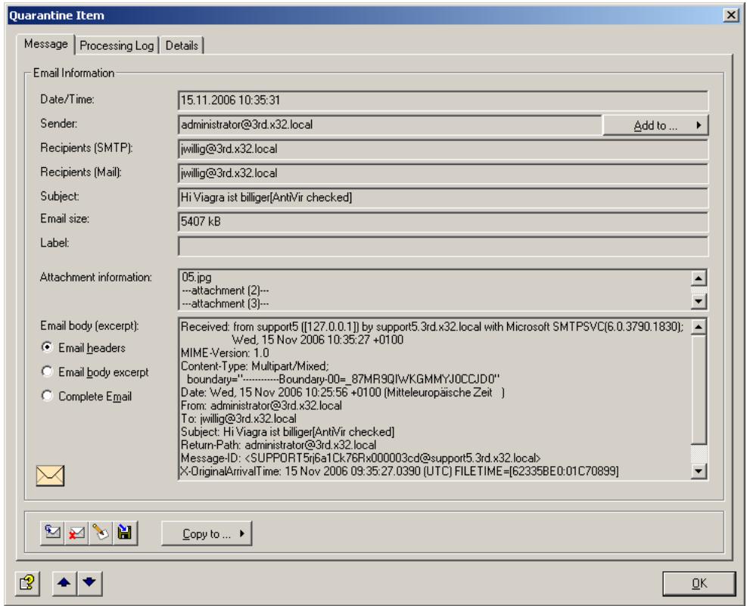Click the Content-Type: Multipart/Mixed line
Image resolution: width=747 pixels, height=606 pixels.
(x=255, y=366)
